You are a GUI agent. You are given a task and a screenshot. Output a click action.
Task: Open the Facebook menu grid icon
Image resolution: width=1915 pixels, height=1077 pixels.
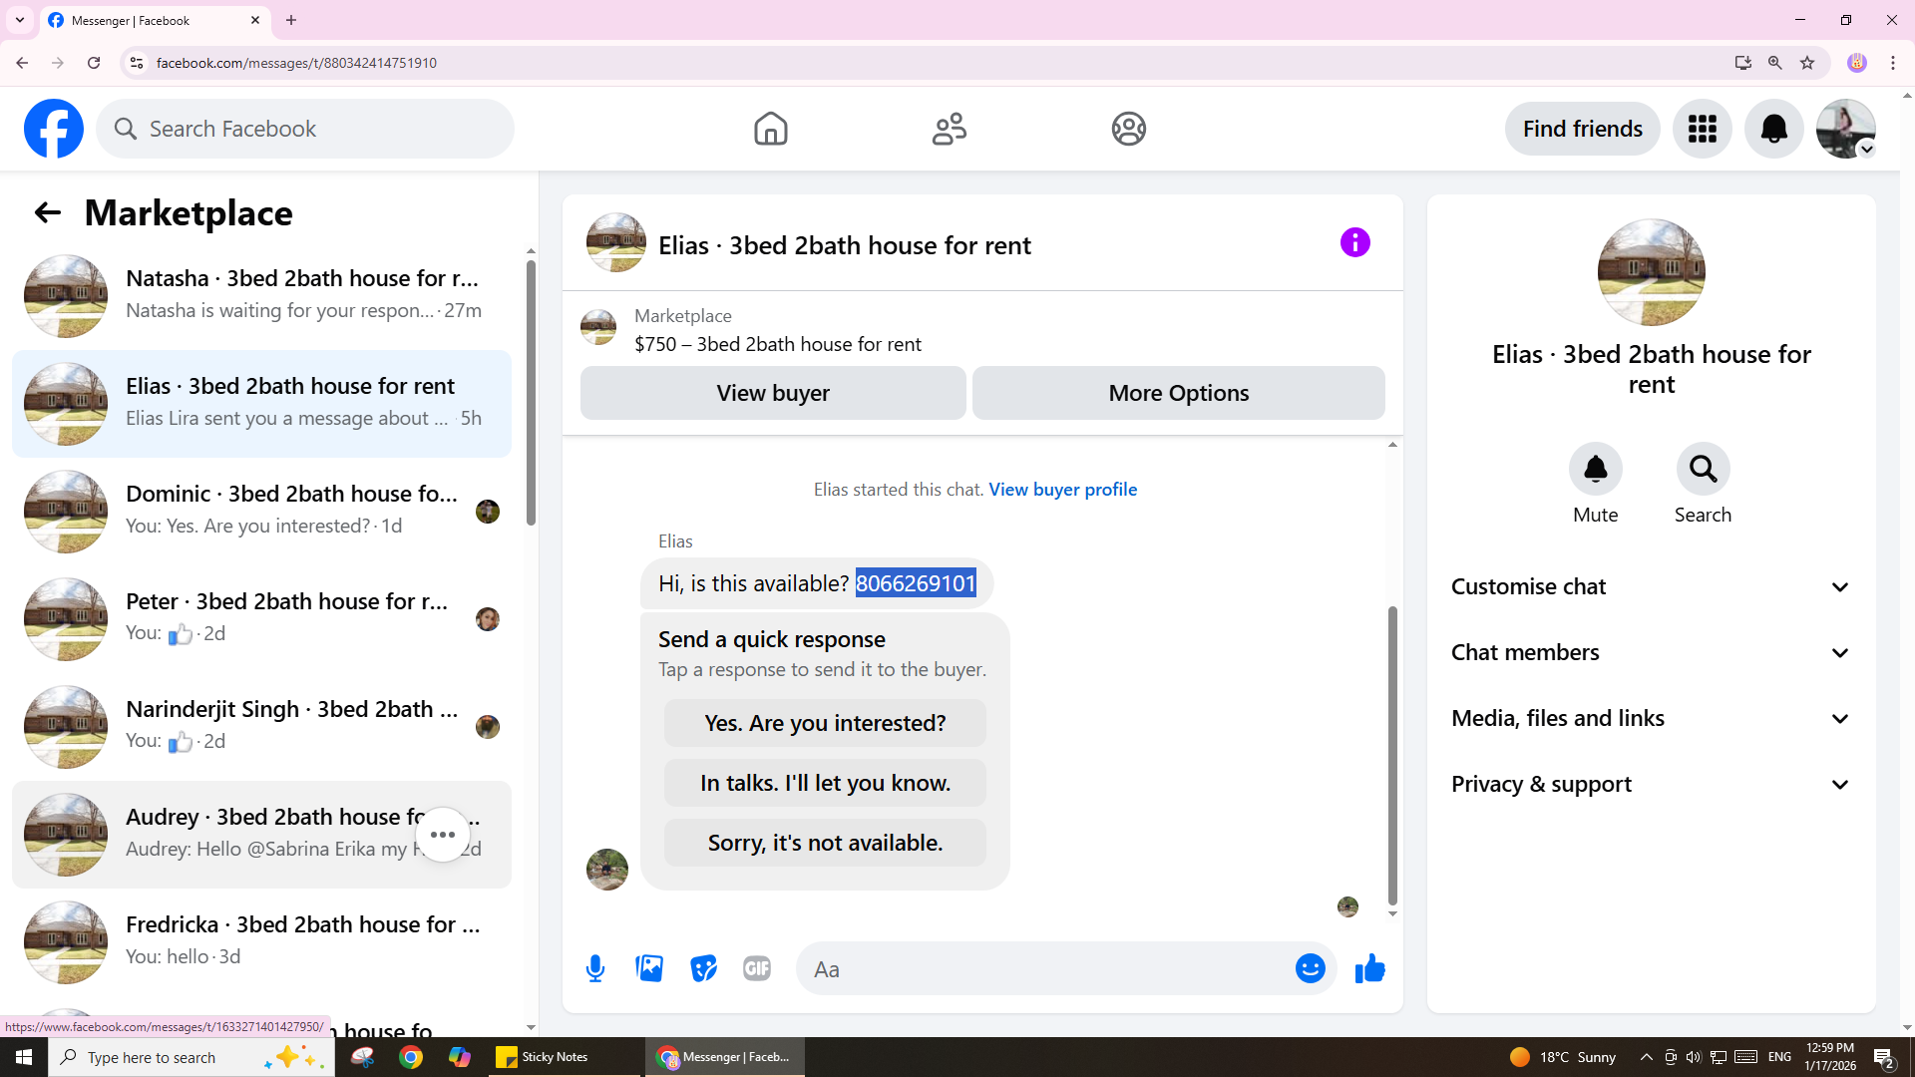(x=1702, y=129)
